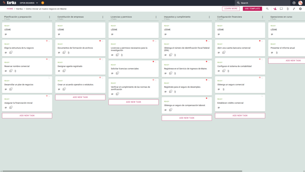
Task: Toggle star on Elige la estructura de tu negocio
Action: (x=47, y=41)
